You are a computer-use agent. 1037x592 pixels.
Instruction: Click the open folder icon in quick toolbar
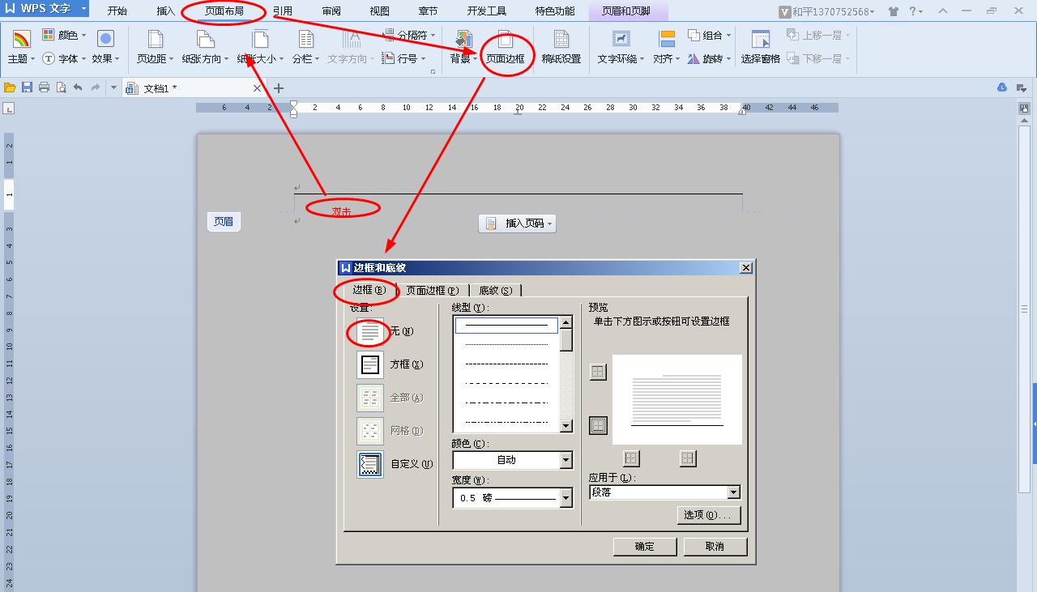click(x=10, y=87)
